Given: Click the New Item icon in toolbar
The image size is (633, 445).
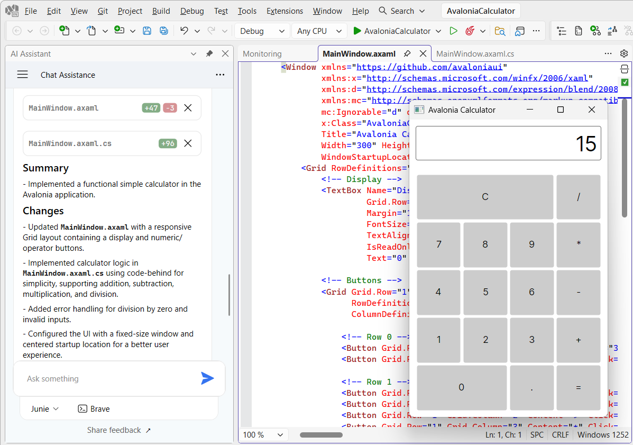Looking at the screenshot, I should click(x=64, y=31).
